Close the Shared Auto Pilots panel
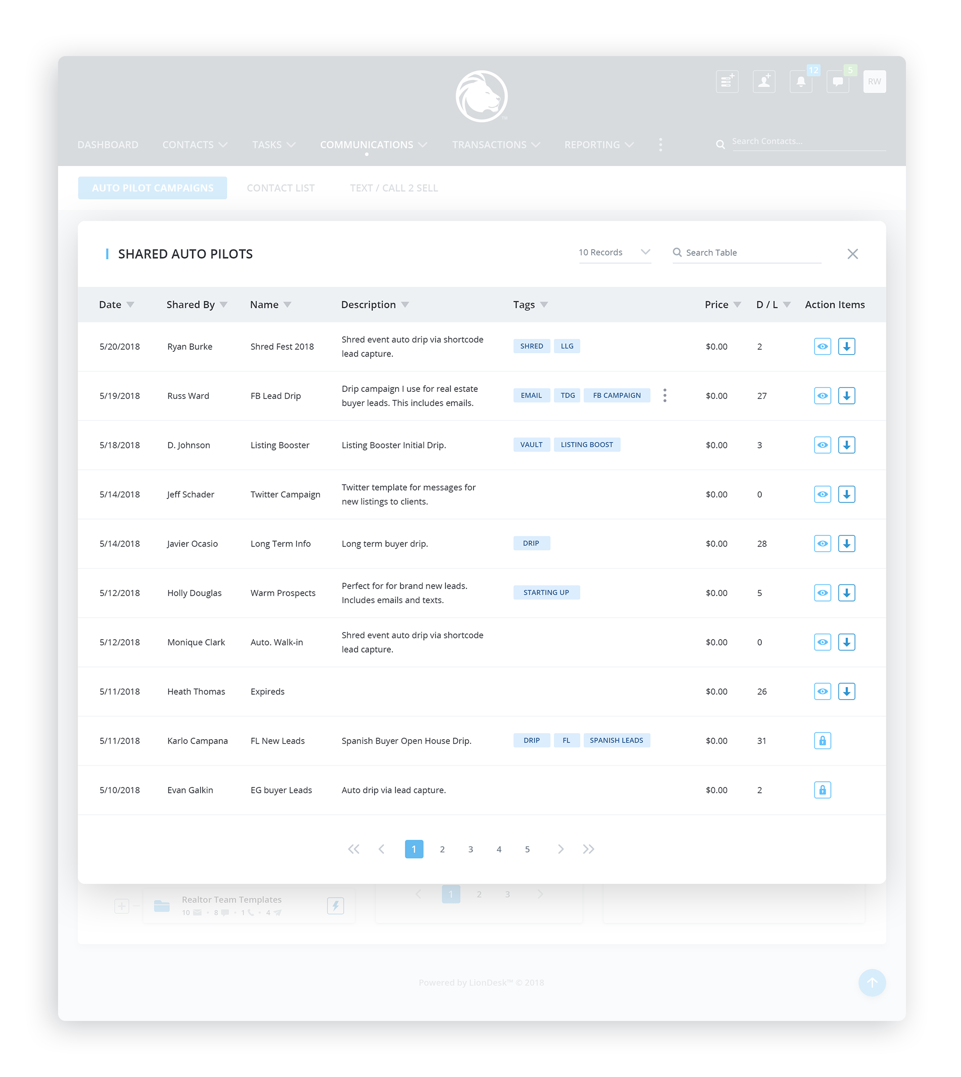Screen dimensions: 961x1077 [852, 254]
